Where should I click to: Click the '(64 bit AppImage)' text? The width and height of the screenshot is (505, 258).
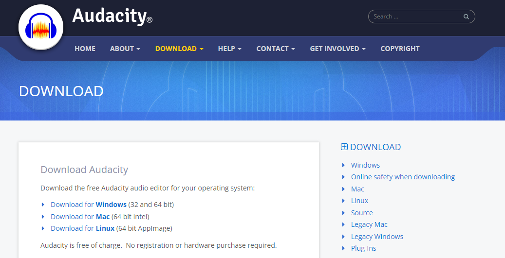pos(144,228)
